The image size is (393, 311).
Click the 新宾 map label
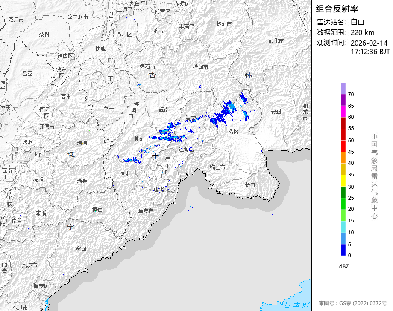(x=82, y=180)
